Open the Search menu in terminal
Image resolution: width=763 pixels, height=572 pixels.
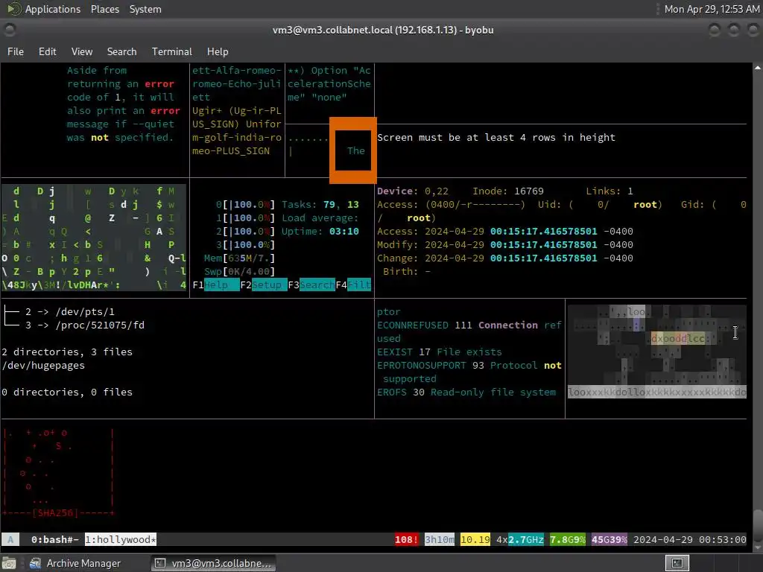[x=121, y=51]
